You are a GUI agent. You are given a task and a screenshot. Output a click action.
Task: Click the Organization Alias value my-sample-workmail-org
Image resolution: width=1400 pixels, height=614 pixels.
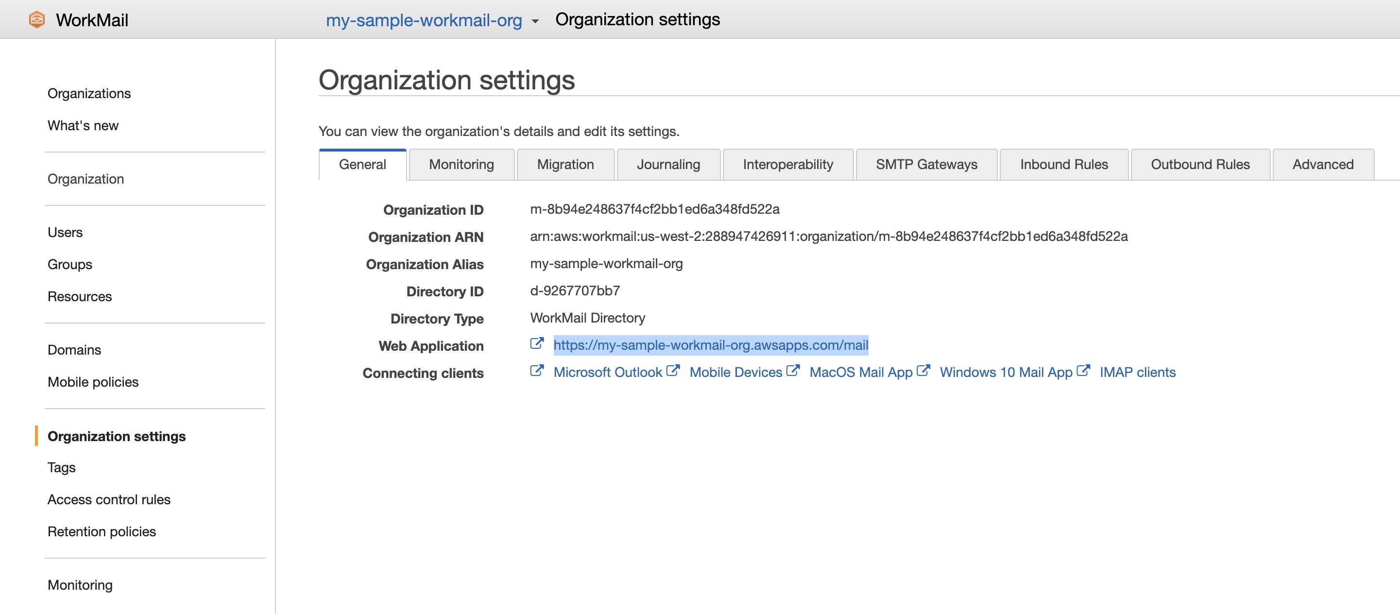[607, 264]
